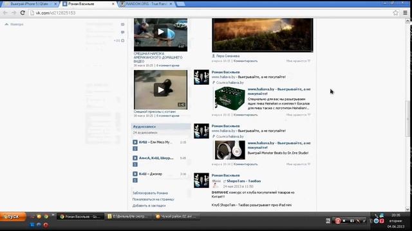Play the funny cats video
The image size is (412, 231).
point(160,90)
